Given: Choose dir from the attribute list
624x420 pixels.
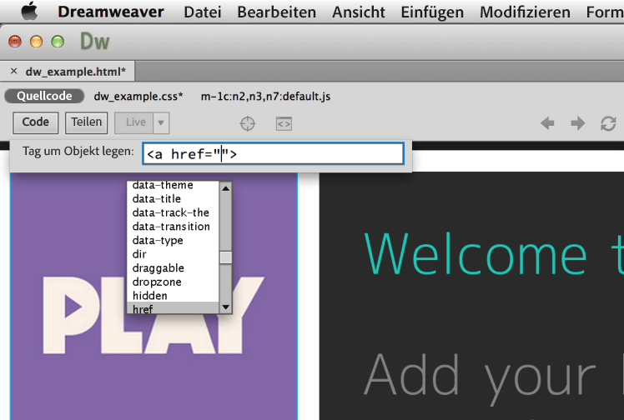Looking at the screenshot, I should point(173,254).
